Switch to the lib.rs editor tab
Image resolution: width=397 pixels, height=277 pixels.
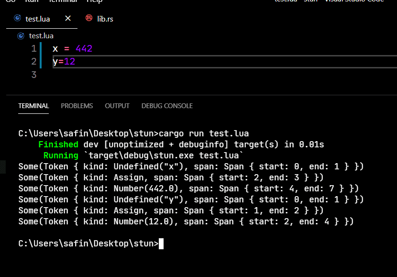(x=99, y=19)
